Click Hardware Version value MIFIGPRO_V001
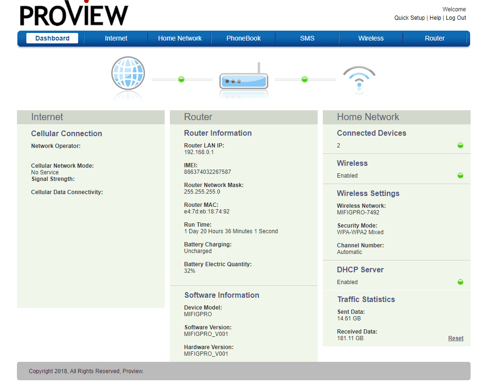This screenshot has width=480, height=392. click(x=206, y=354)
